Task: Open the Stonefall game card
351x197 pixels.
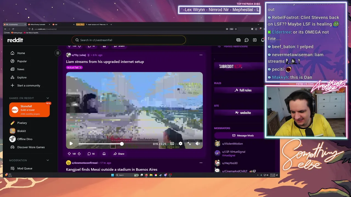Action: point(29,110)
